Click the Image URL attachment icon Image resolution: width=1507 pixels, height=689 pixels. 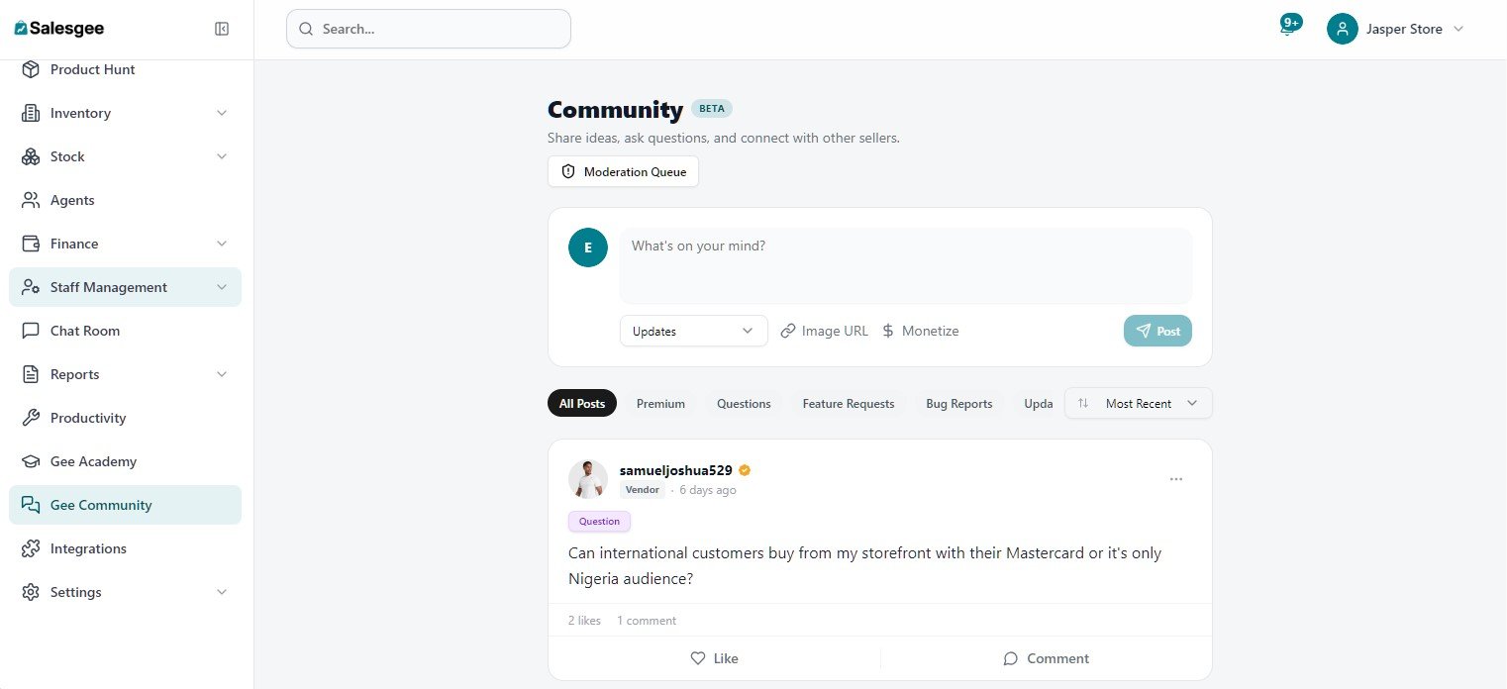[788, 331]
